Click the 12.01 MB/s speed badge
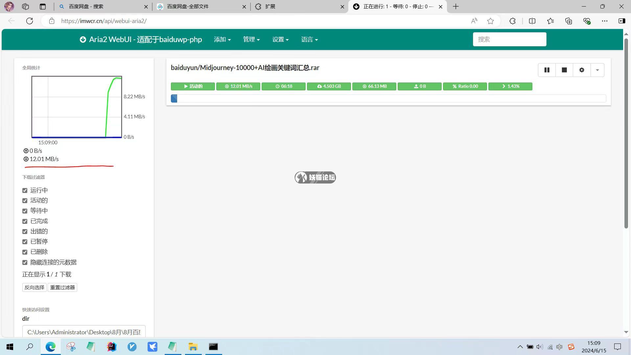This screenshot has height=355, width=631. click(x=238, y=86)
